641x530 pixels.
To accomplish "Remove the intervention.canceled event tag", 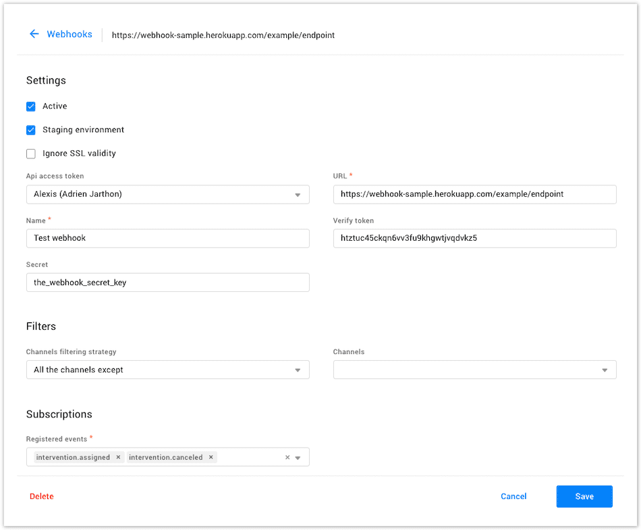I will [x=211, y=457].
